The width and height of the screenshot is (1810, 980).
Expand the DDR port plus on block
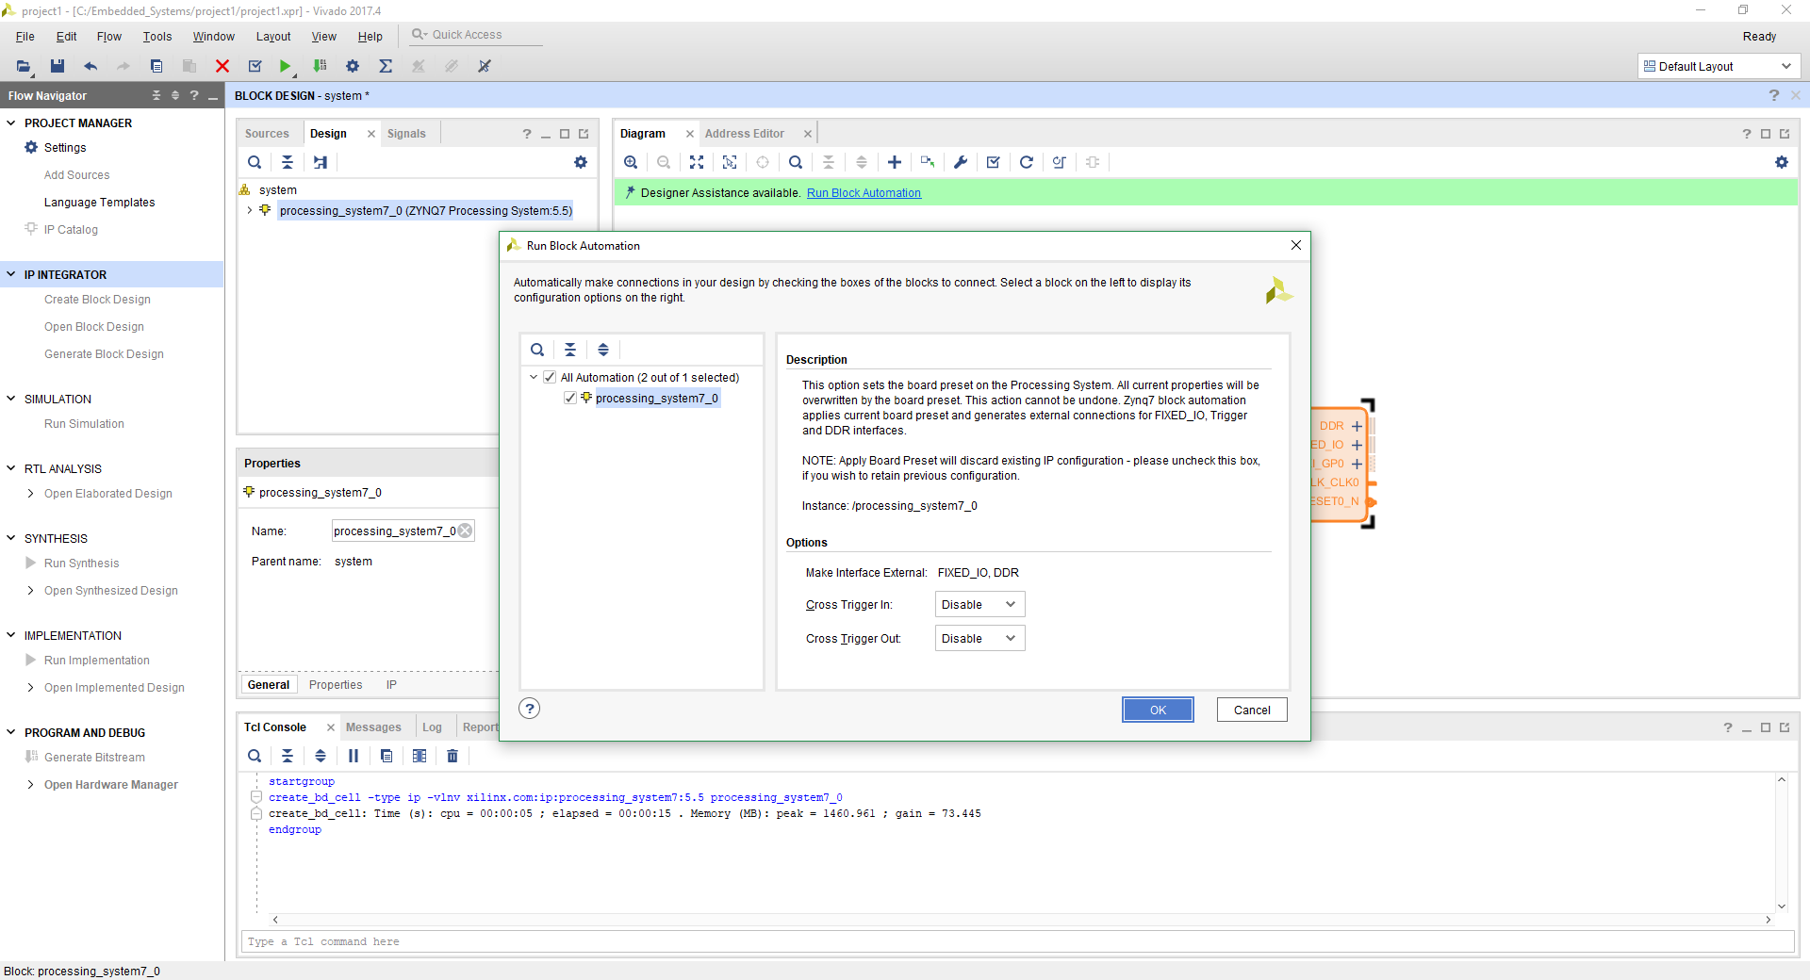pyautogui.click(x=1357, y=426)
